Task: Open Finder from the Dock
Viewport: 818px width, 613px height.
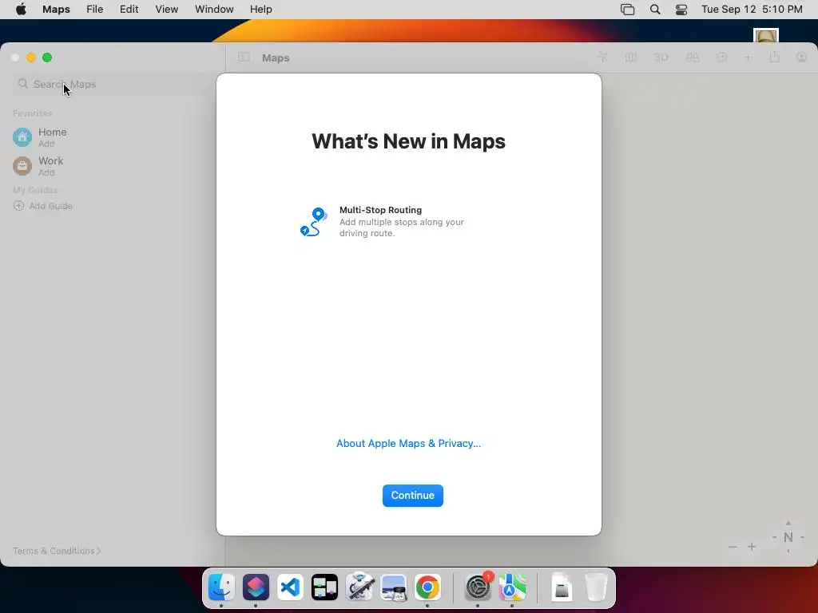Action: pos(221,587)
